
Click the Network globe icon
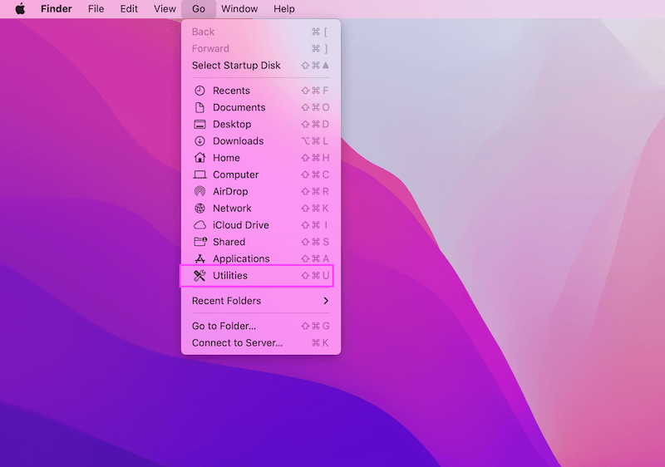[199, 208]
